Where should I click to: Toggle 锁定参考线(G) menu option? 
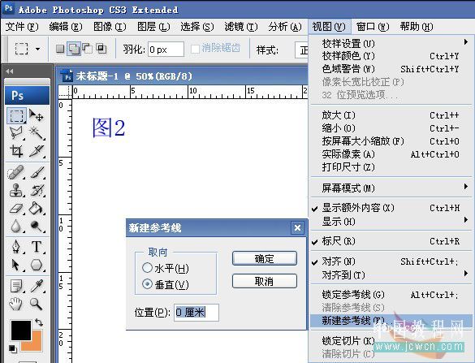coord(391,295)
